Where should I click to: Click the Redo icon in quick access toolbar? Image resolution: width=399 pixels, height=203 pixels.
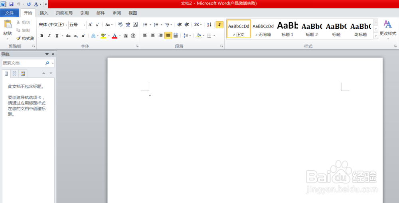point(29,4)
